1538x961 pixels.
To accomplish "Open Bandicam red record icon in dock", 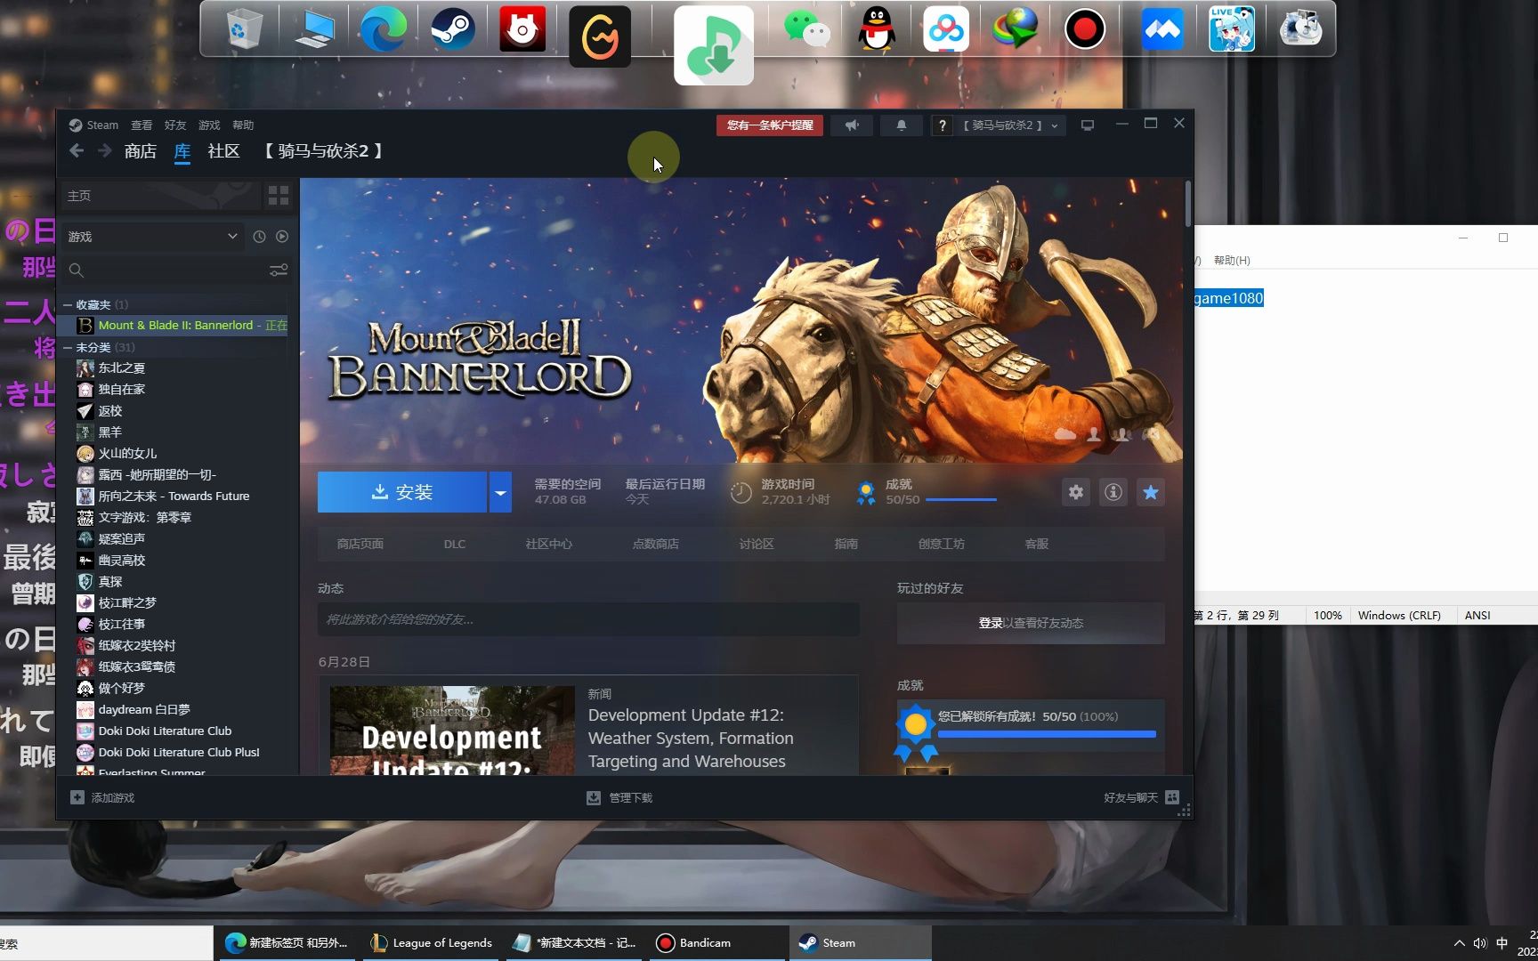I will tap(1085, 29).
